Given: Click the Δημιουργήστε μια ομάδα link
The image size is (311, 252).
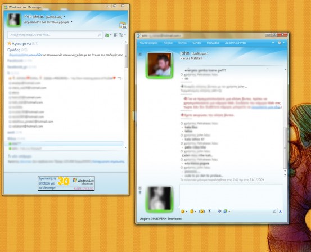Looking at the screenshot, I should 25,55.
